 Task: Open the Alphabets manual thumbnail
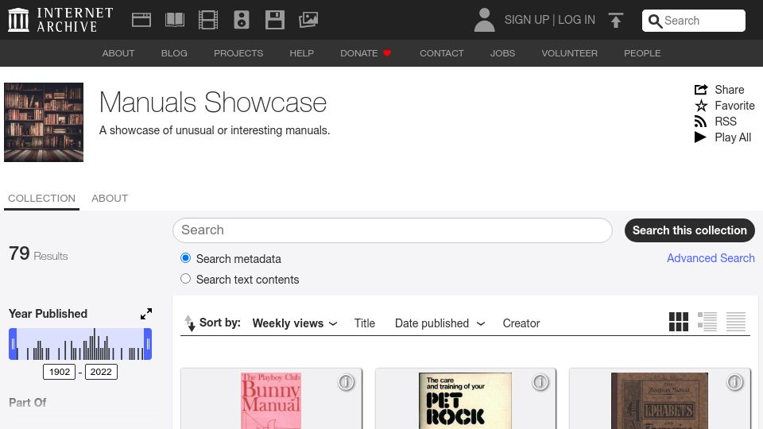[x=660, y=400]
